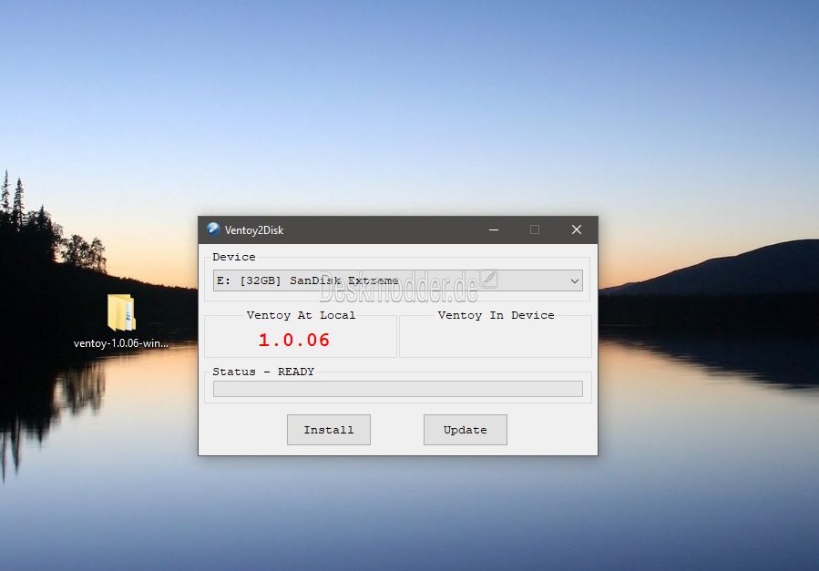Select the ventoy-1.0.06-win folder icon

[122, 312]
